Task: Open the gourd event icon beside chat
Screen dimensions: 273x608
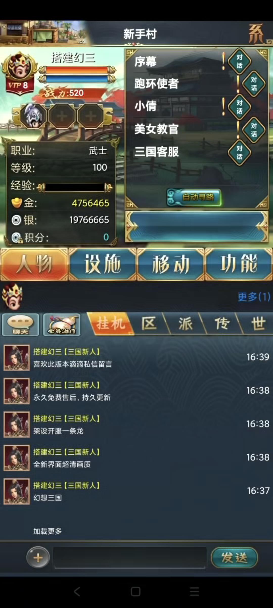Action: [62, 325]
